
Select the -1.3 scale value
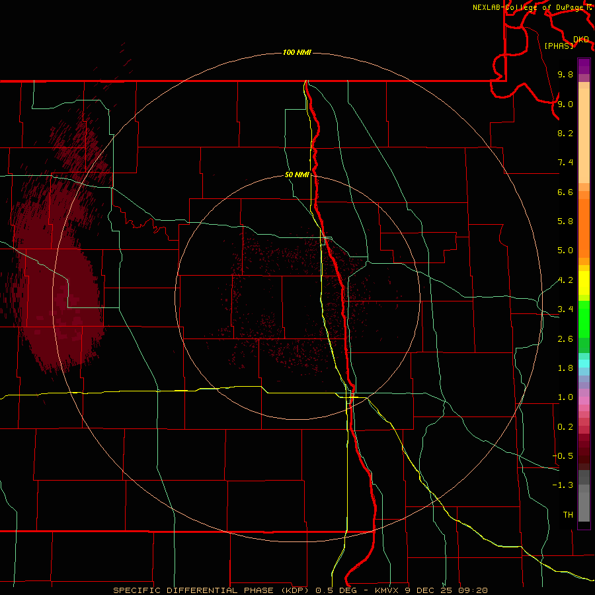[563, 485]
